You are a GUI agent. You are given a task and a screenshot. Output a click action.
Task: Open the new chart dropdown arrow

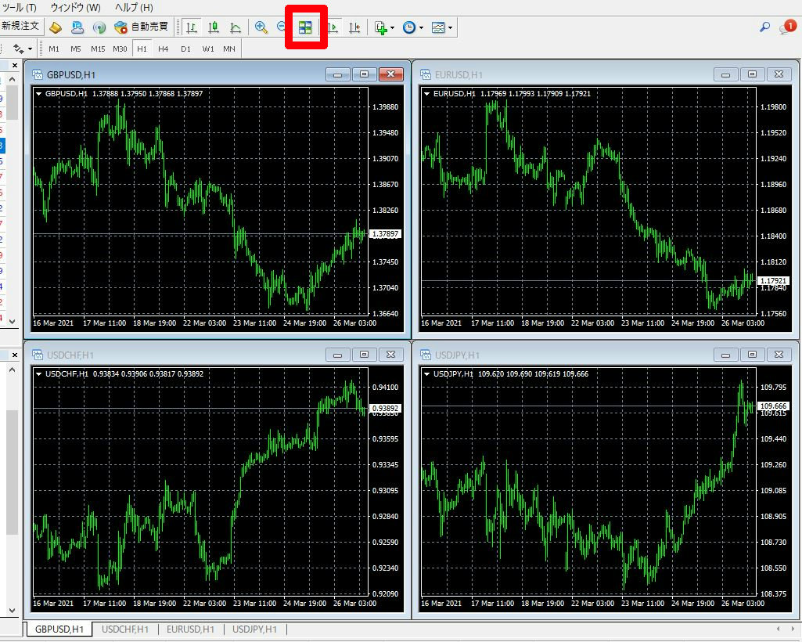click(393, 27)
